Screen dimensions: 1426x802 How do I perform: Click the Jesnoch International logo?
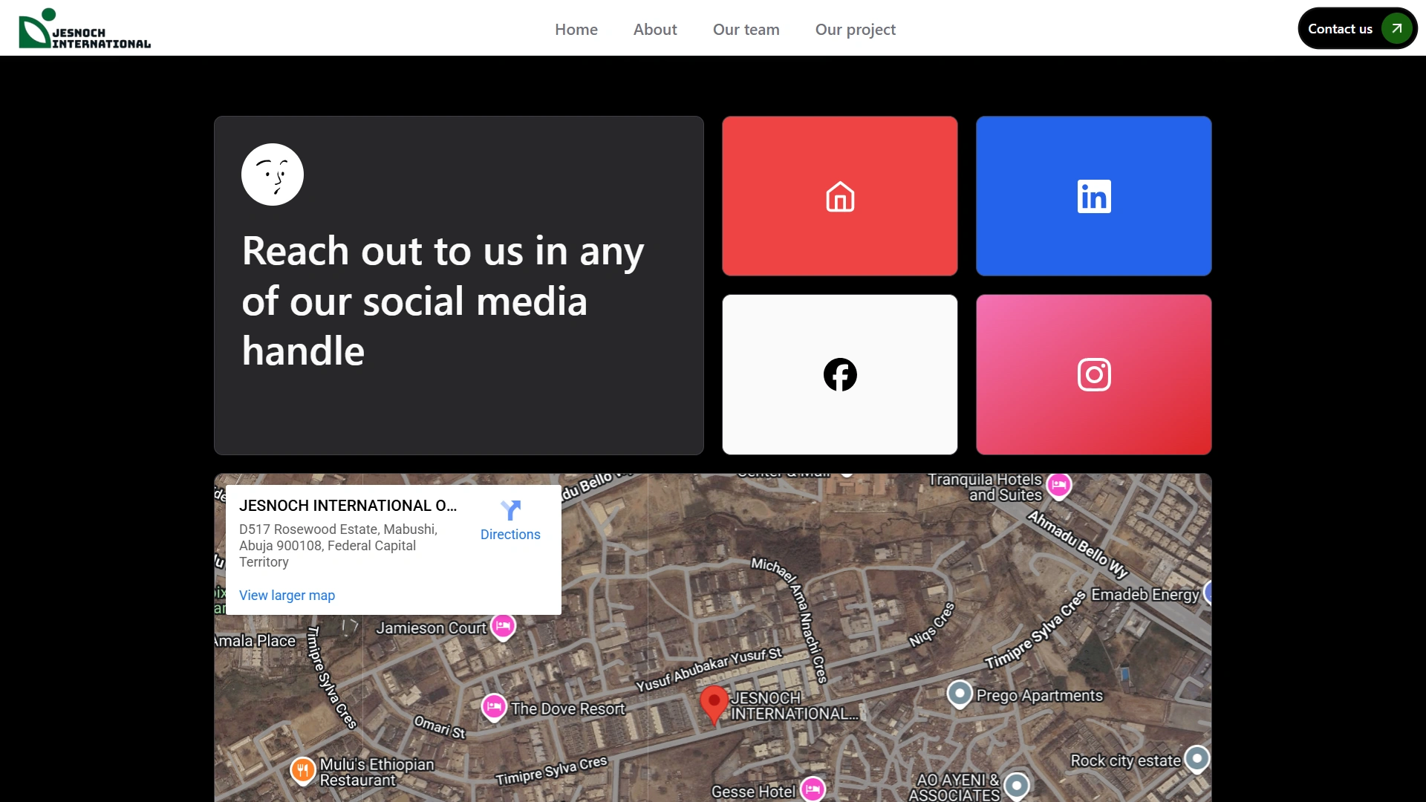click(x=84, y=30)
